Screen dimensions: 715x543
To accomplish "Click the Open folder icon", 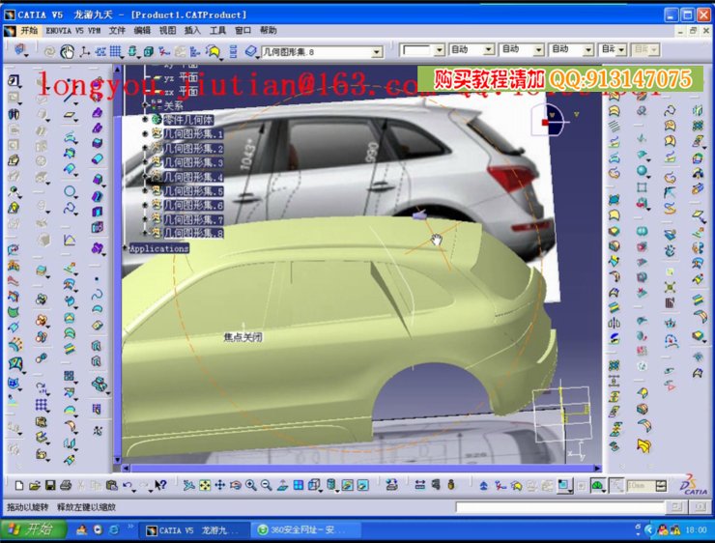I will click(35, 485).
